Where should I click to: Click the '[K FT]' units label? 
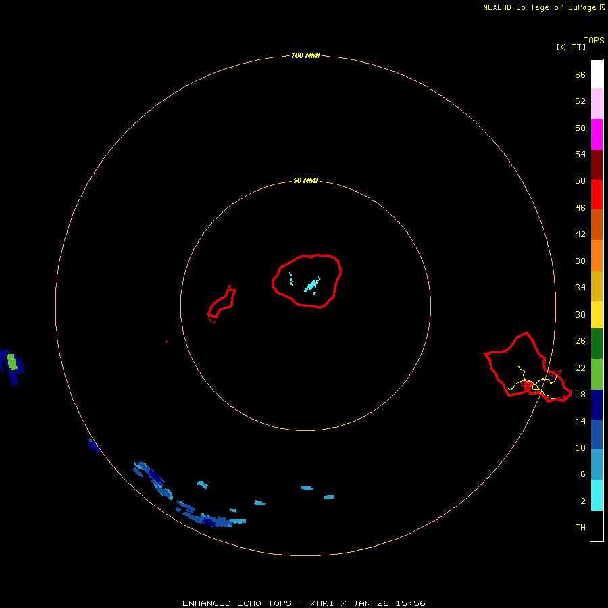pyautogui.click(x=571, y=47)
